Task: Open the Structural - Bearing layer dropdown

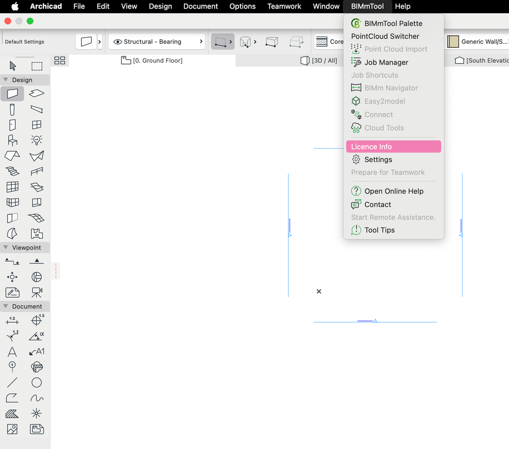Action: coord(157,42)
